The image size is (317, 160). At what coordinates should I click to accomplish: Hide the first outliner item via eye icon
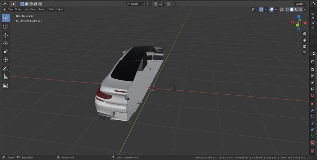tap(313, 14)
